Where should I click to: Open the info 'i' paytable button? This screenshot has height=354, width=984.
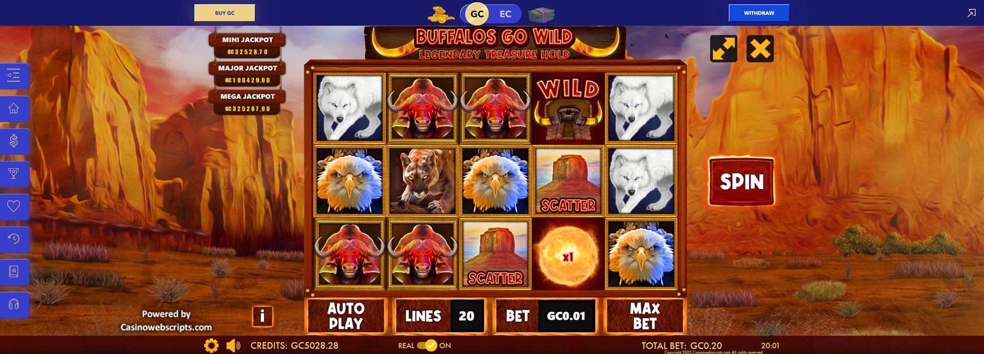(262, 316)
